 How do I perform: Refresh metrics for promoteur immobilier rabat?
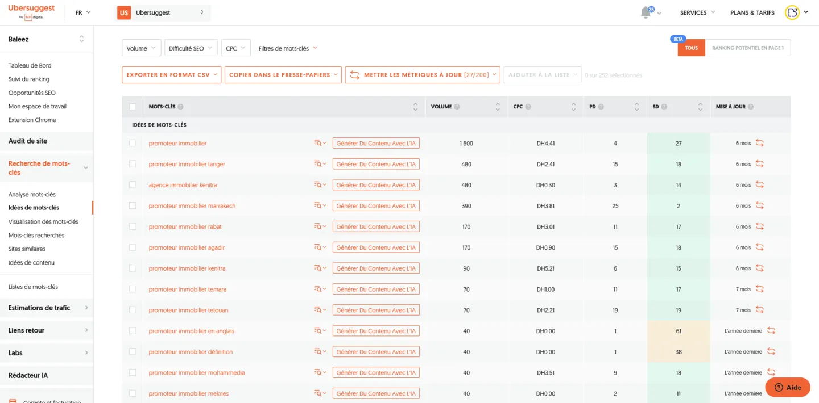pyautogui.click(x=759, y=226)
